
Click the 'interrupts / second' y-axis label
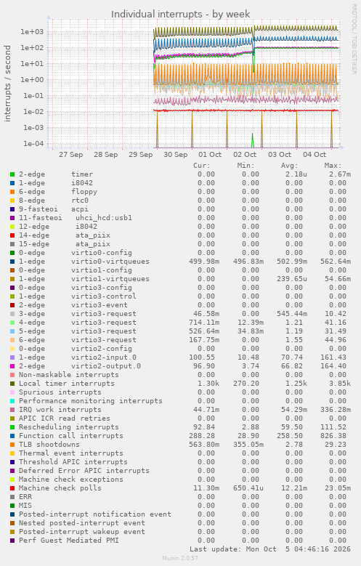click(7, 84)
